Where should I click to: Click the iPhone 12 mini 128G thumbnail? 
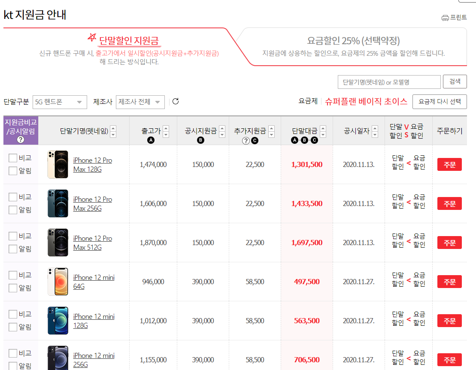pyautogui.click(x=58, y=321)
